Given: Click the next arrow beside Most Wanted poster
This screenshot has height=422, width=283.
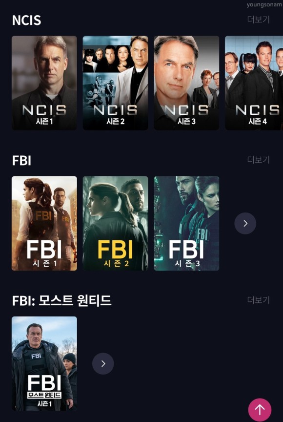Looking at the screenshot, I should coord(103,363).
